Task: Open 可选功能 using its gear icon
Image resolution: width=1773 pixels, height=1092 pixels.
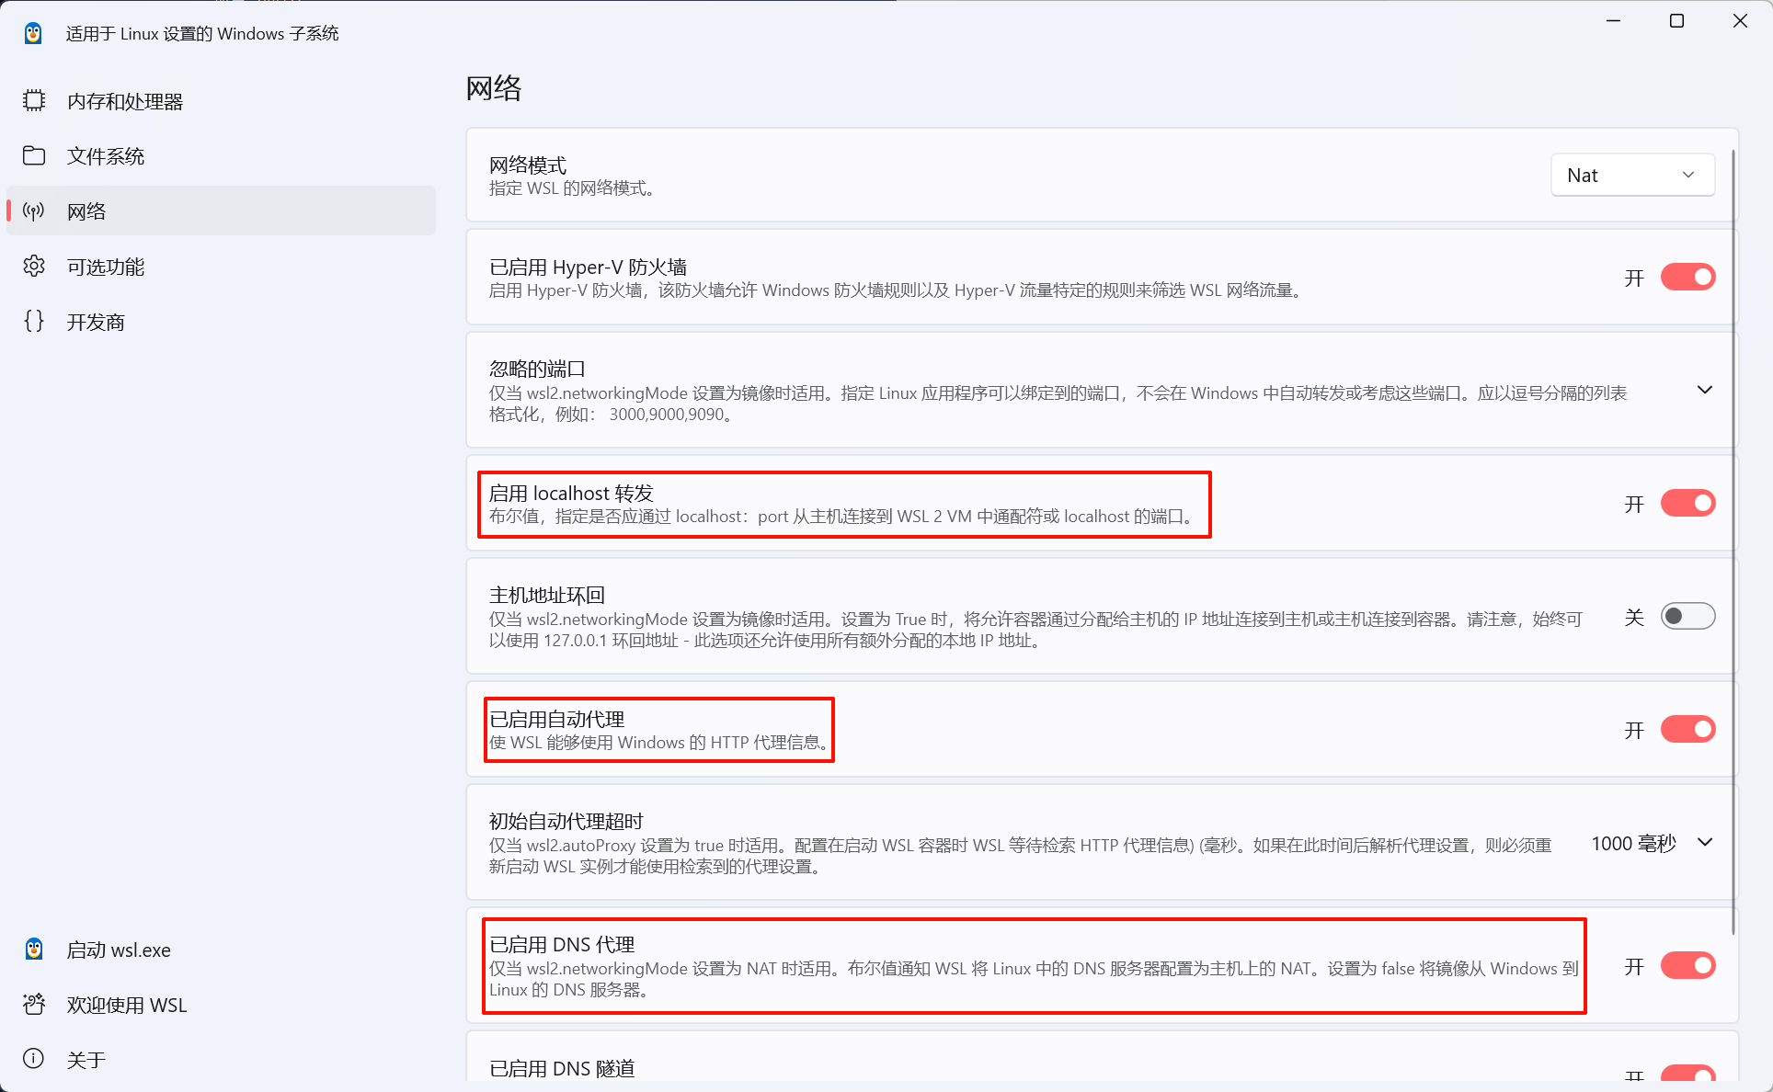Action: click(34, 267)
